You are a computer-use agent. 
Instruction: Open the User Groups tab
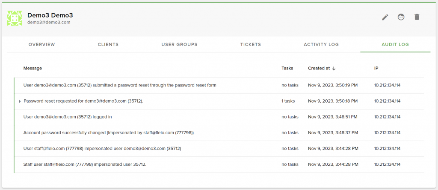point(179,44)
